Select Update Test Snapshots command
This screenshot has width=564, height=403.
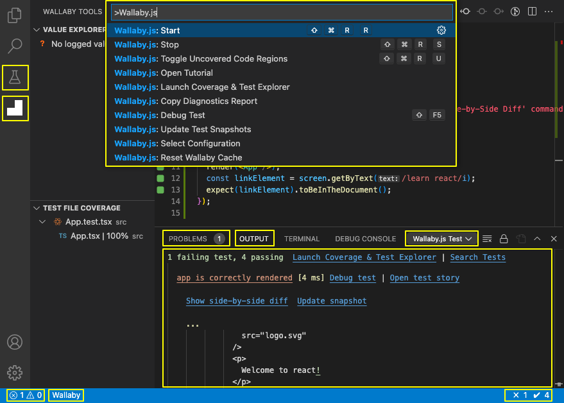281,129
